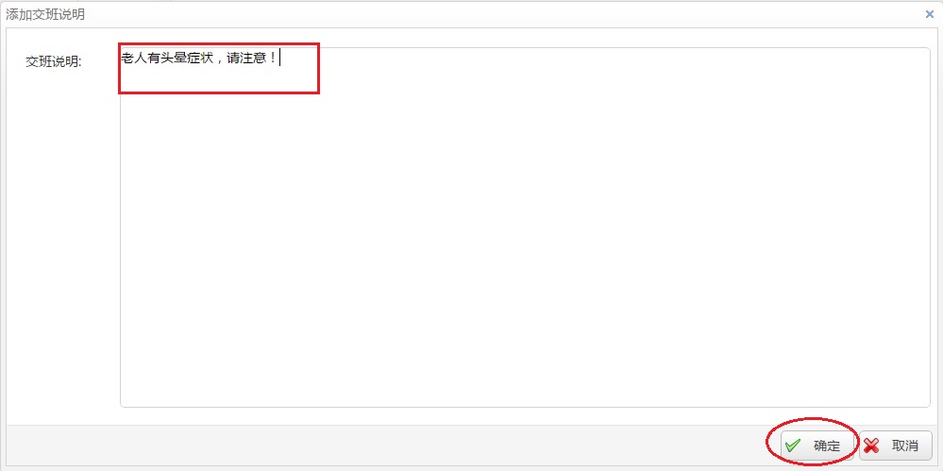Cancel the dialog using the 取消 button
This screenshot has height=471, width=943.
896,446
